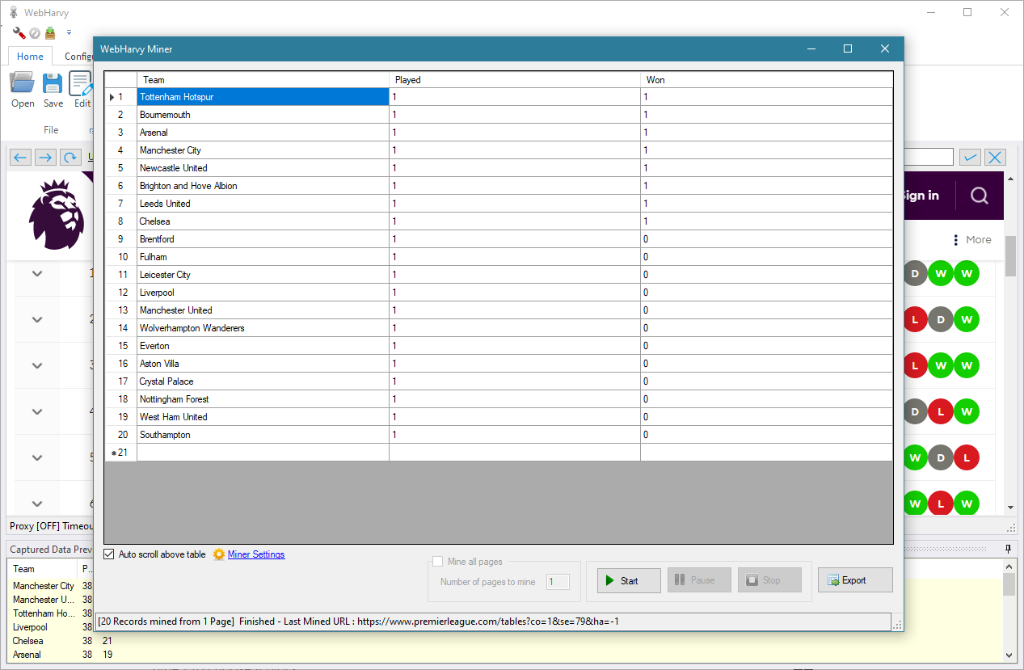
Task: Click the browser back arrow icon
Action: tap(20, 157)
